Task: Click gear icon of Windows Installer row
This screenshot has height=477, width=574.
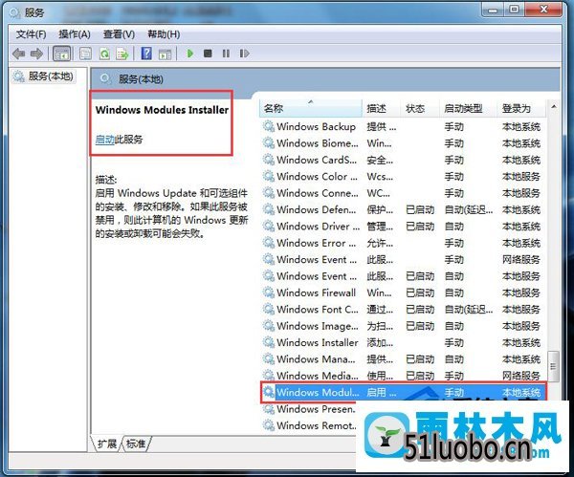Action: point(269,343)
